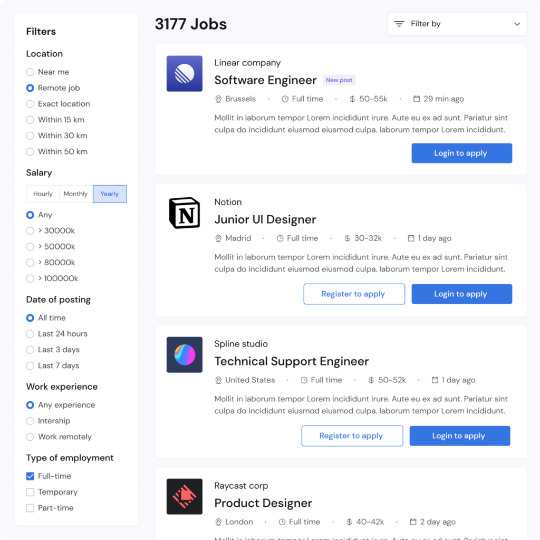540x540 pixels.
Task: Click the clock icon in Junior UI Designer listing
Action: [280, 238]
